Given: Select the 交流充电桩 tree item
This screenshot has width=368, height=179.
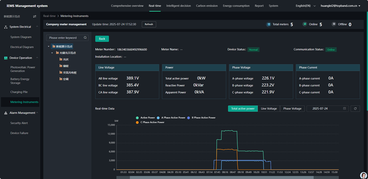Looking at the screenshot, I should 70,73.
